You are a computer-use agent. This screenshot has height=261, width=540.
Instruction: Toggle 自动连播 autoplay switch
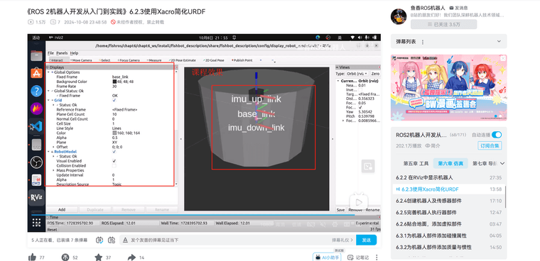tap(496, 135)
